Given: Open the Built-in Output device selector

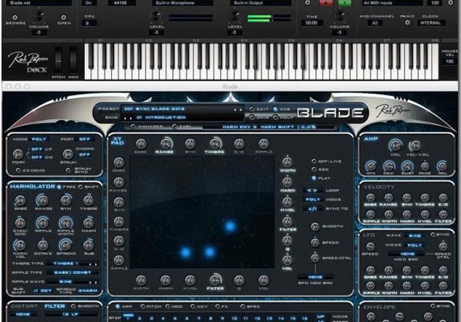Looking at the screenshot, I should pos(261,3).
